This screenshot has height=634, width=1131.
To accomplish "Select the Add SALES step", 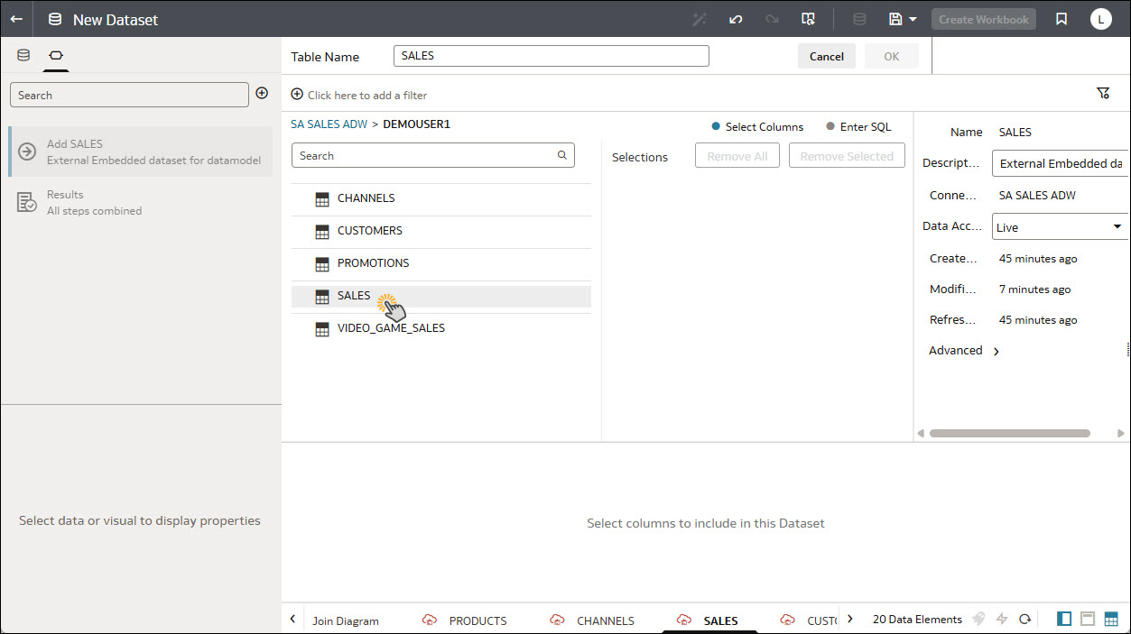I will click(x=141, y=152).
